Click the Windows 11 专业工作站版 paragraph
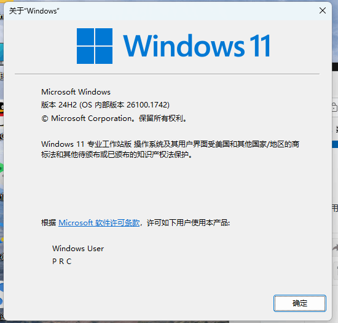This screenshot has height=323, width=338. (x=170, y=149)
